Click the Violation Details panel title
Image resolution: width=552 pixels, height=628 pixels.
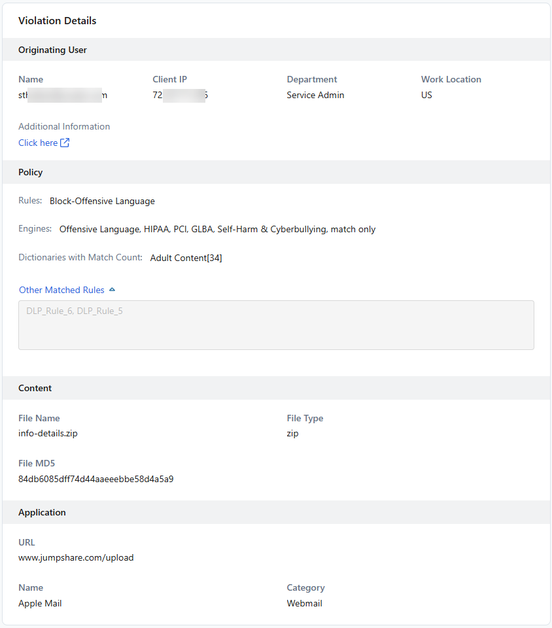click(57, 21)
